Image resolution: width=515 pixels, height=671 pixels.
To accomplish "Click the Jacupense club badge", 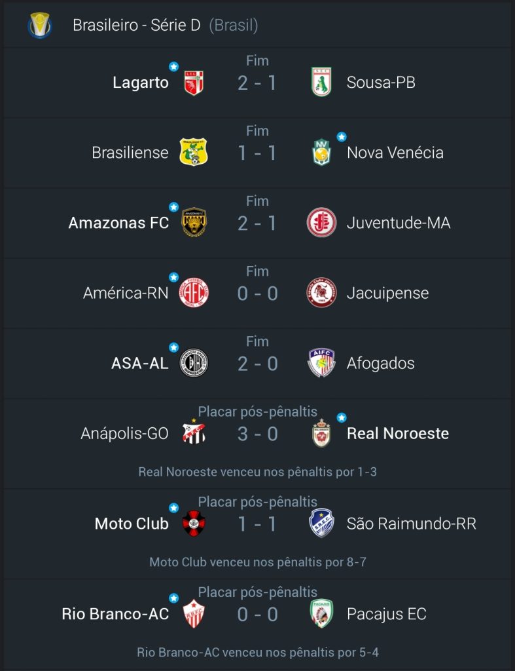I will point(321,293).
